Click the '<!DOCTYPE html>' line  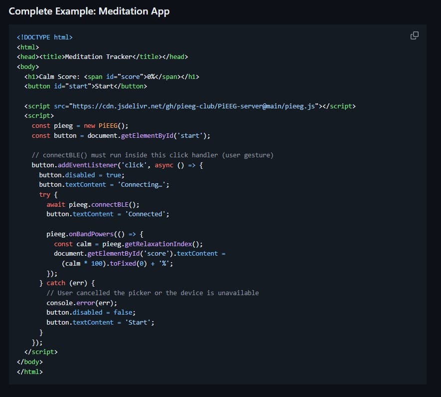[45, 37]
